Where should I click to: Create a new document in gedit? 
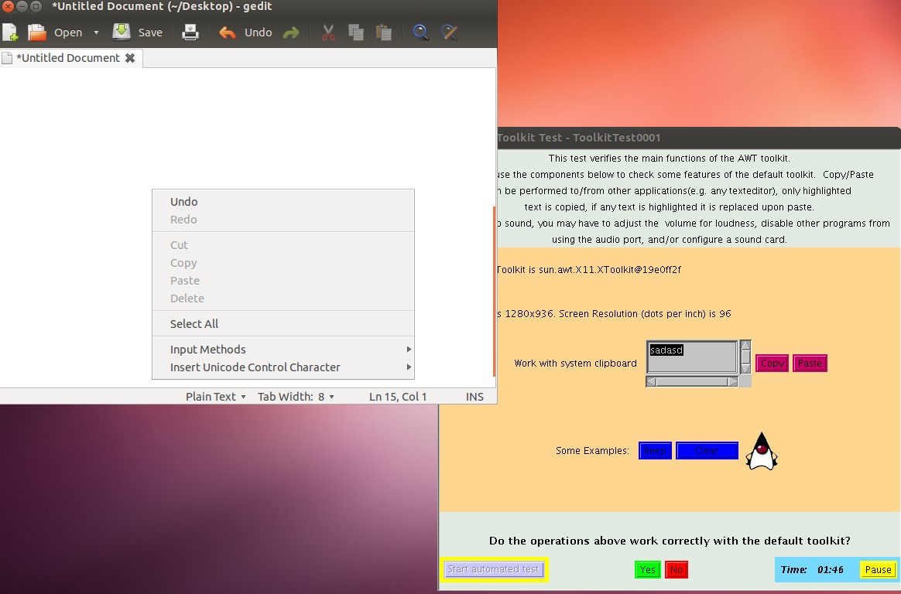coord(10,32)
